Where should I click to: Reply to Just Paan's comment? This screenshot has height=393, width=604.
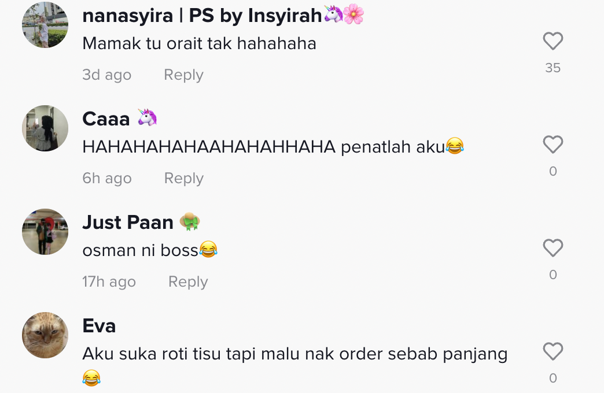tap(188, 282)
